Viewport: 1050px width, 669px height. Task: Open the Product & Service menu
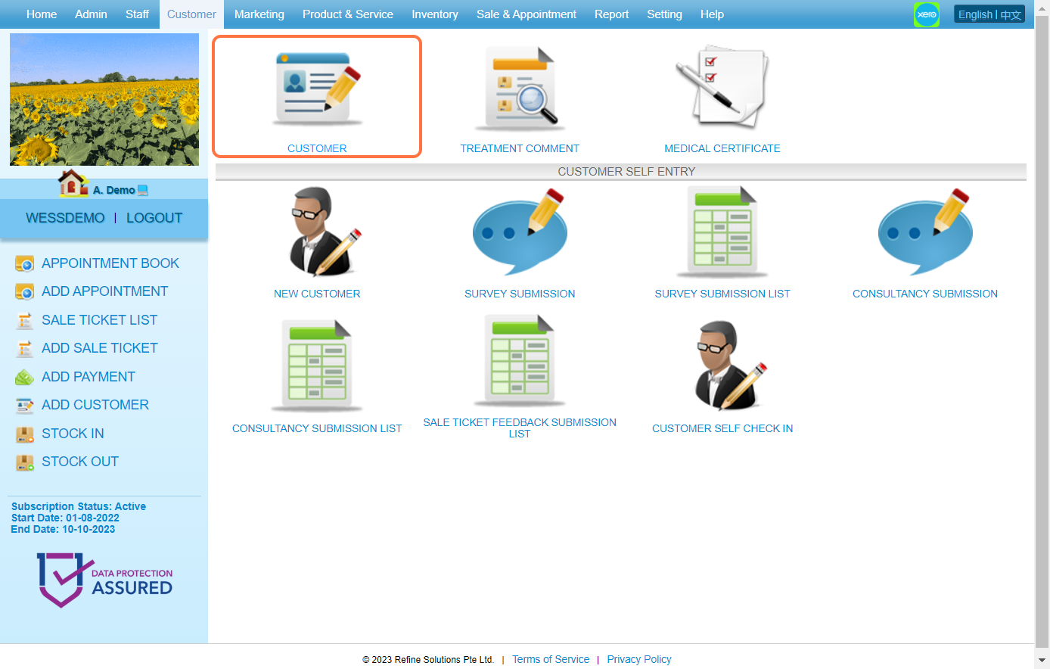[x=348, y=14]
